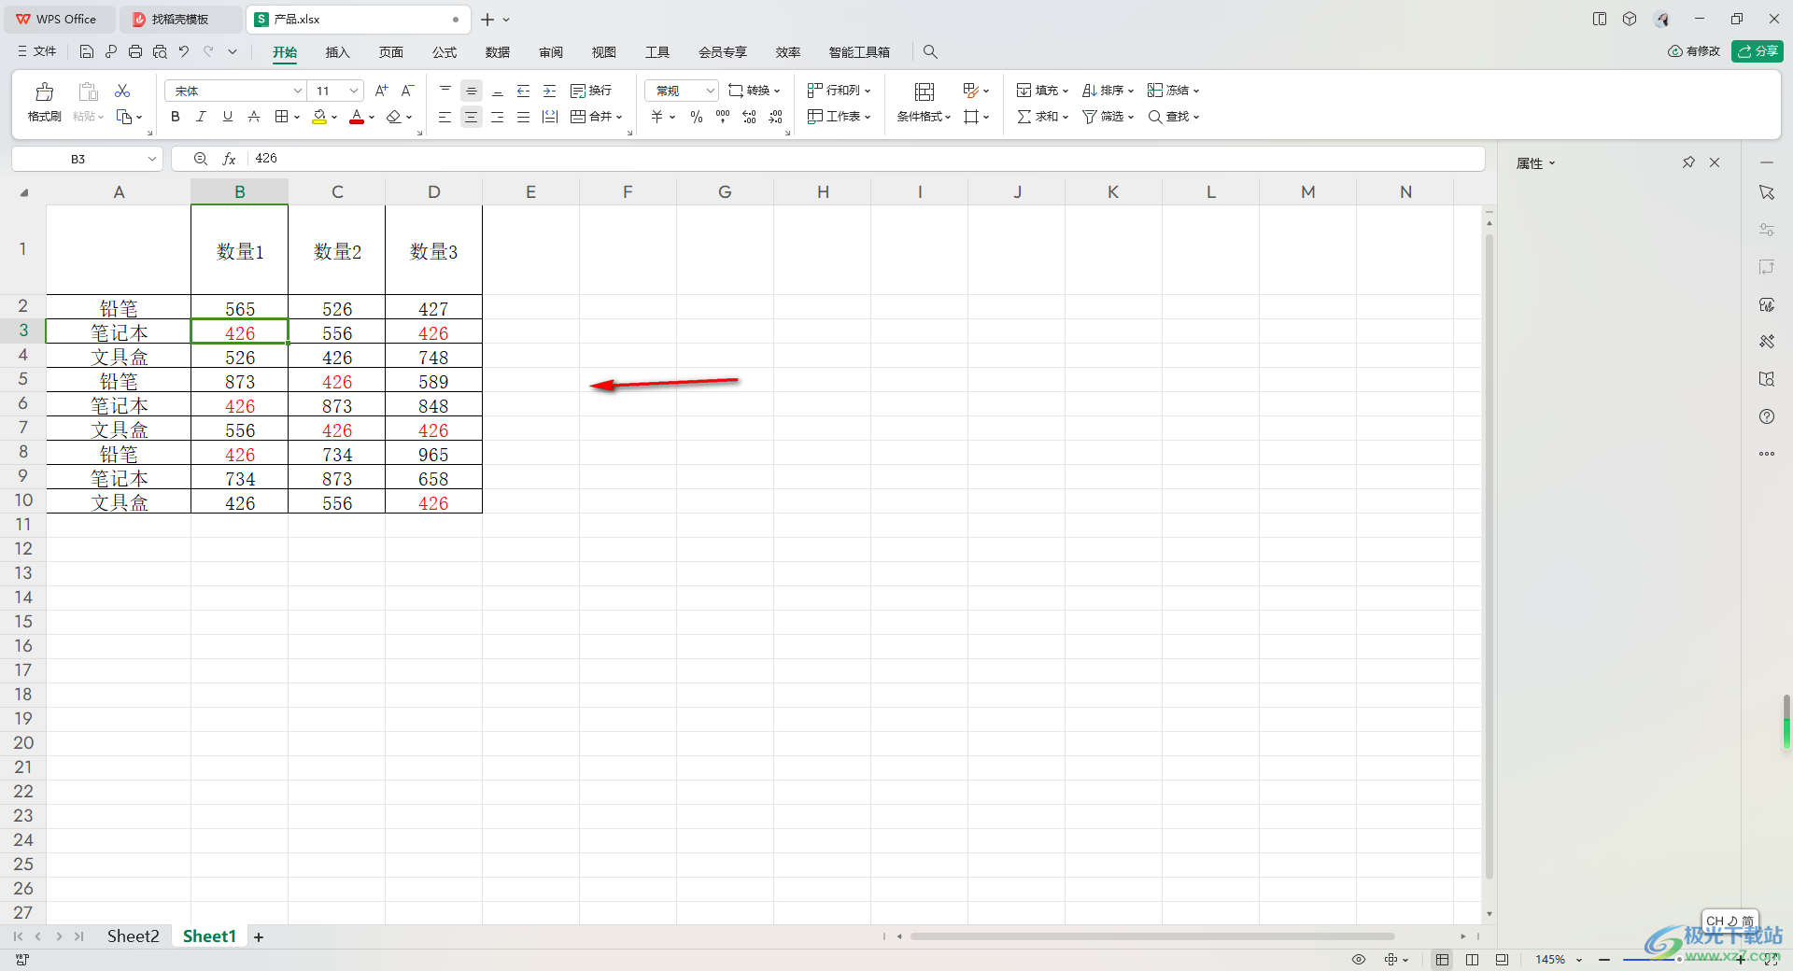This screenshot has height=971, width=1793.
Task: Toggle align text left
Action: coord(445,117)
